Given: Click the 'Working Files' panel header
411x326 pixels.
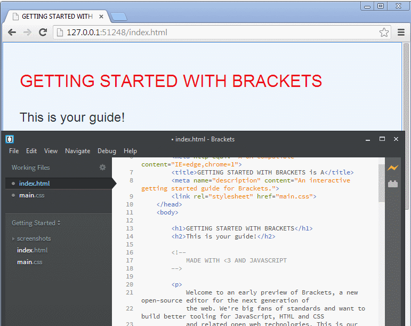Looking at the screenshot, I should [31, 168].
